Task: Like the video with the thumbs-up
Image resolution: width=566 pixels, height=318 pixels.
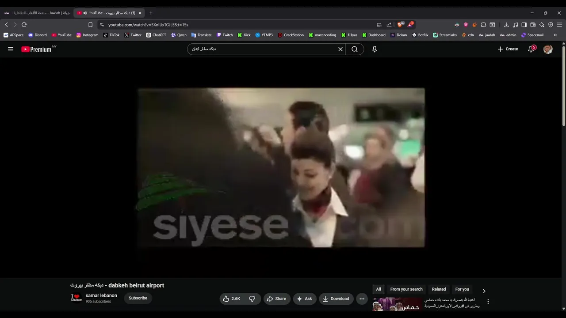Action: pyautogui.click(x=231, y=299)
